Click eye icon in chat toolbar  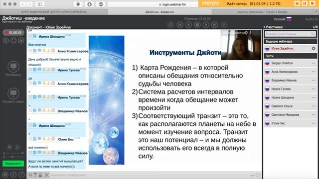click(30, 175)
